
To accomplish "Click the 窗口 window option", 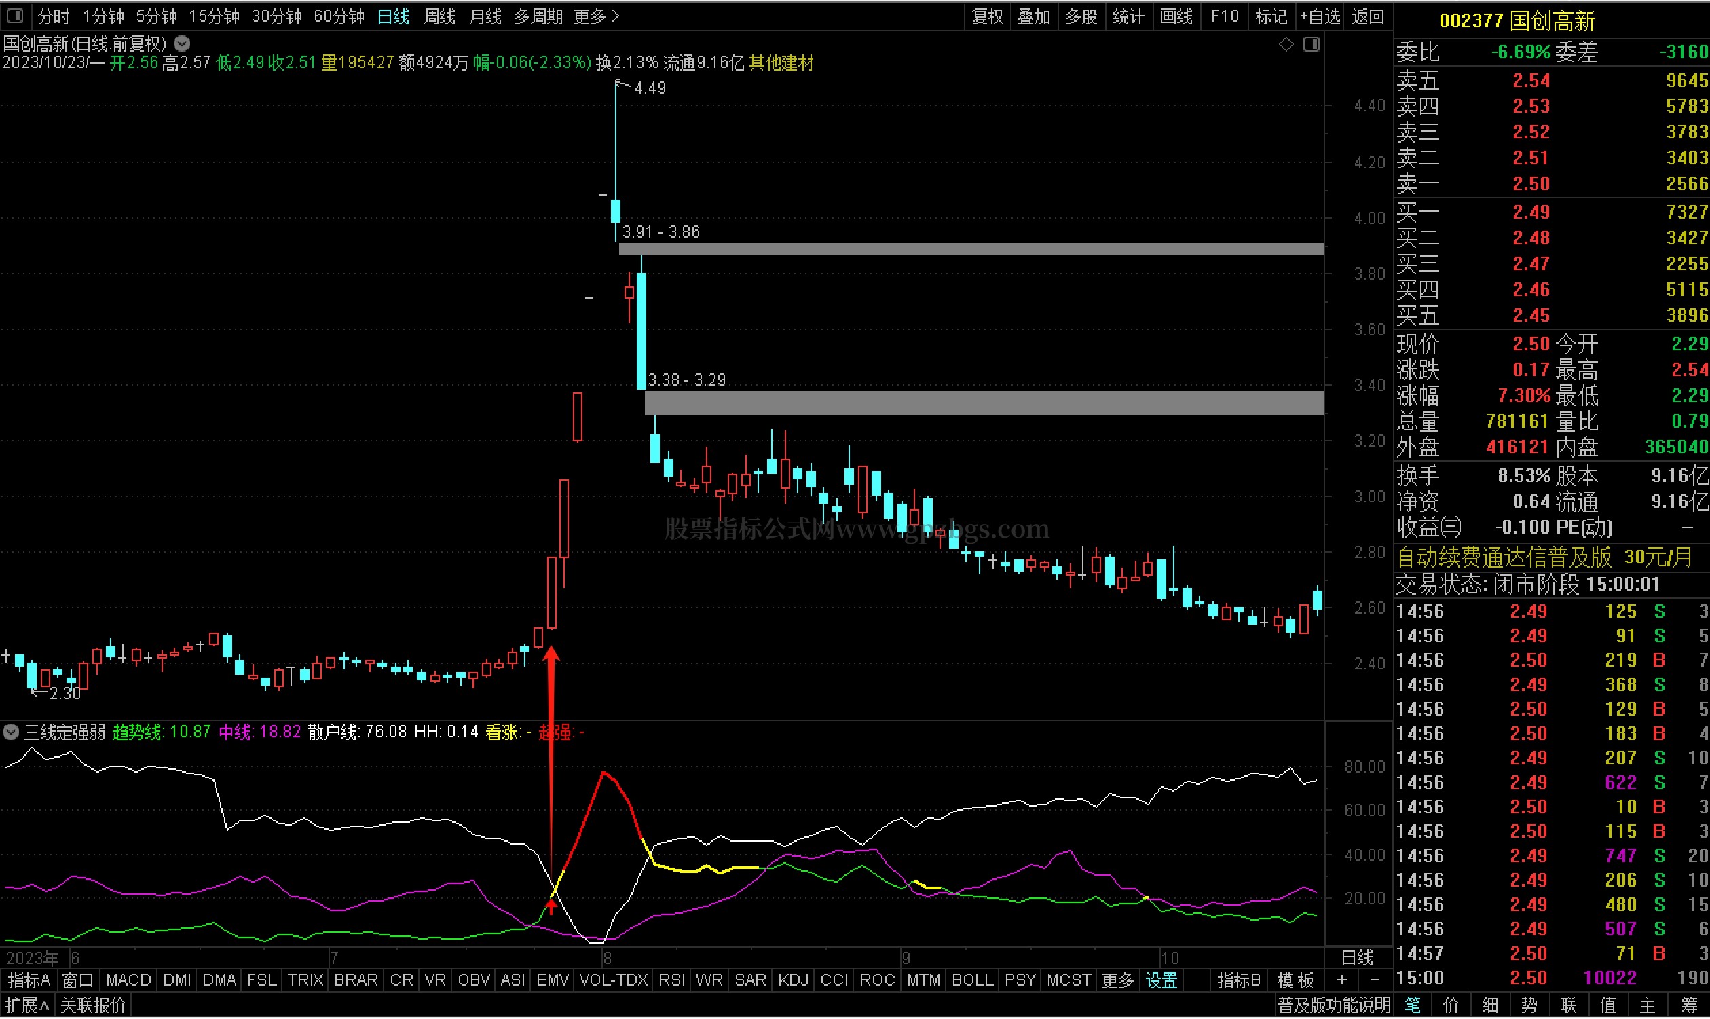I will [77, 981].
